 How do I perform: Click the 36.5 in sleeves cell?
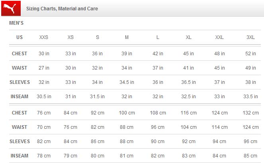(x=188, y=82)
